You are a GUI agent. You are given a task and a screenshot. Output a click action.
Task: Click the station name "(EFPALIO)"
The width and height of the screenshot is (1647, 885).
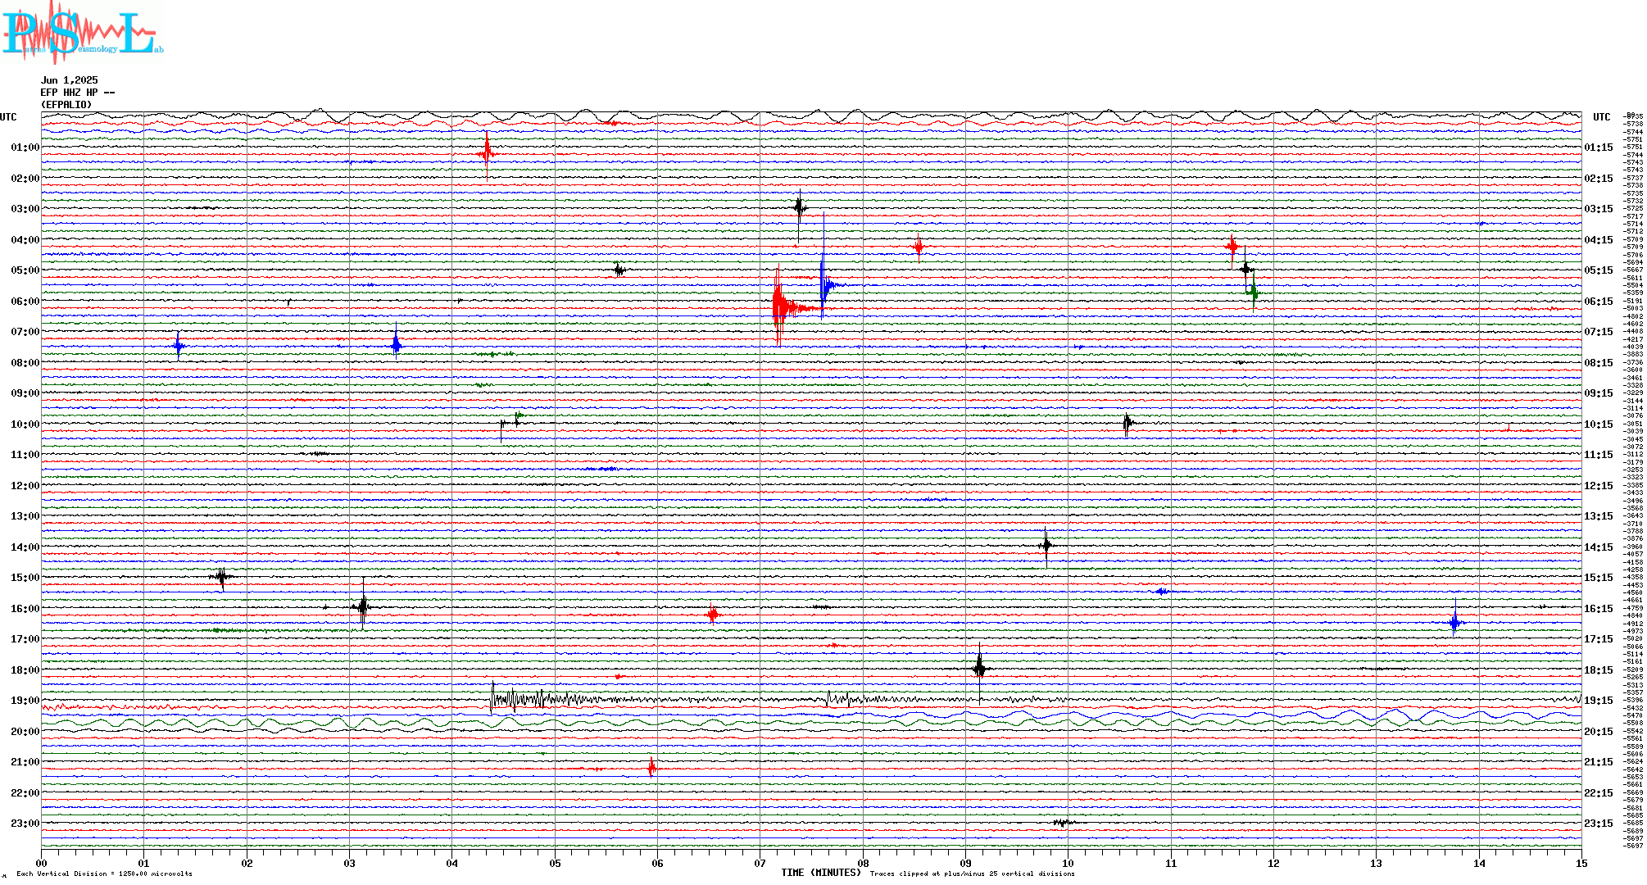point(66,105)
